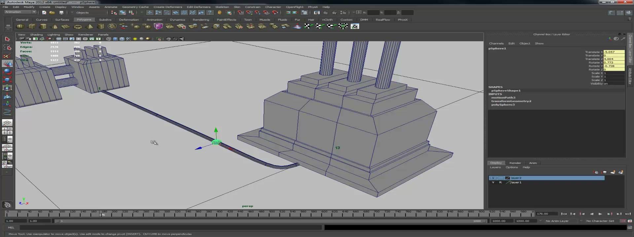This screenshot has height=237, width=634.
Task: Create a polygon cylinder from the shelf
Action: [x=43, y=26]
